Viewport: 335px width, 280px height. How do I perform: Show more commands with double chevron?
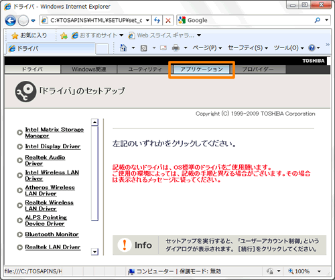pyautogui.click(x=328, y=45)
